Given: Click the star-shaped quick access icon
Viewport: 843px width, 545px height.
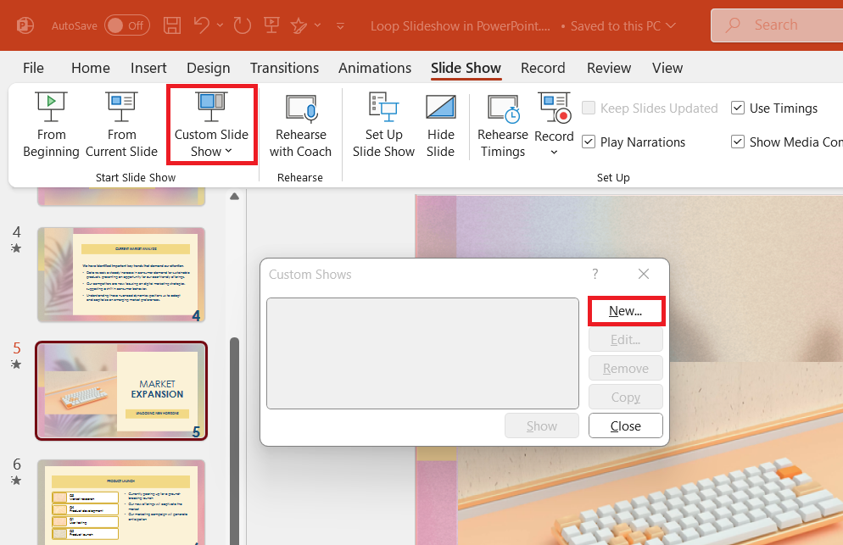Looking at the screenshot, I should pos(299,25).
